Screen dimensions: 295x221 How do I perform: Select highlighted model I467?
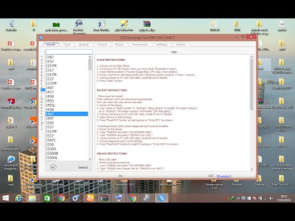(x=66, y=114)
